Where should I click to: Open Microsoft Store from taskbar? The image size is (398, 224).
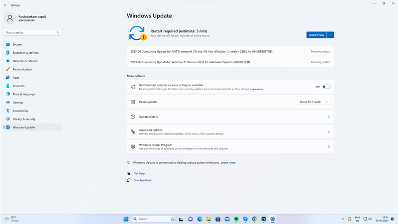[x=218, y=219]
